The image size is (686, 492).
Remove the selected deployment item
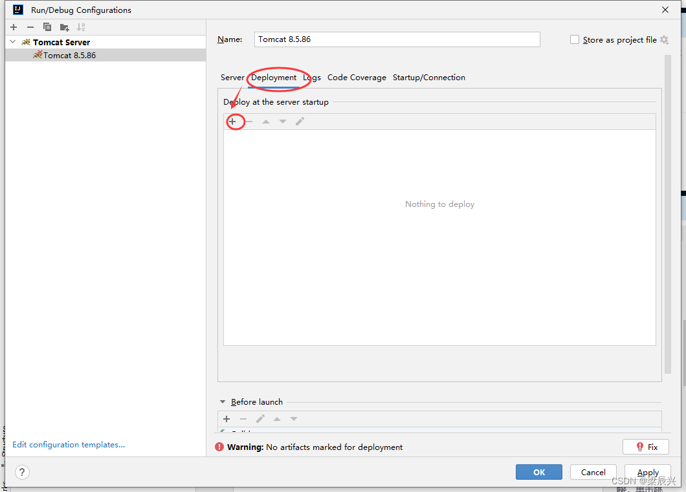point(249,122)
